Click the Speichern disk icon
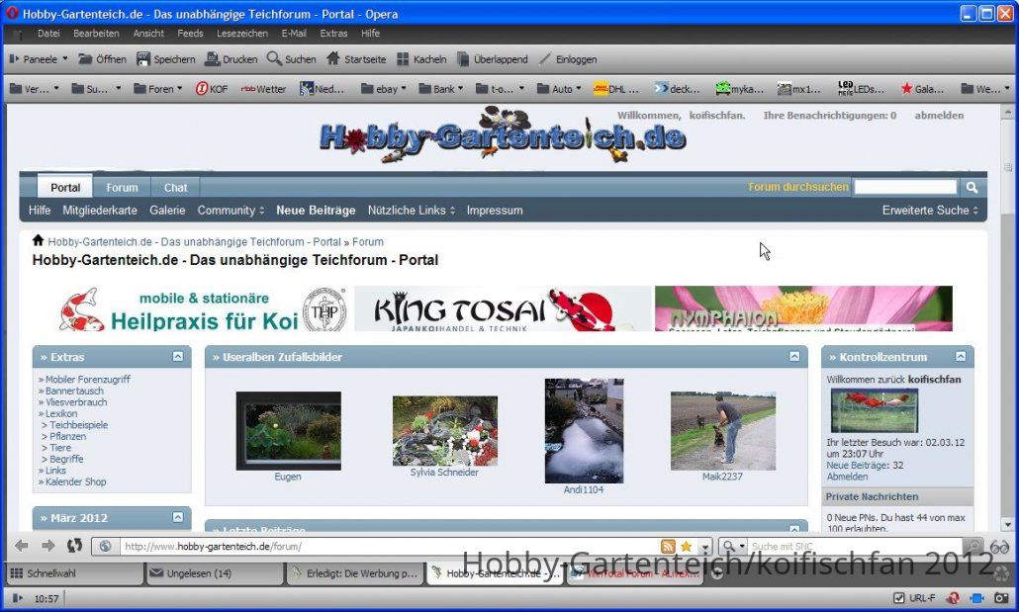Image resolution: width=1019 pixels, height=612 pixels. pos(143,59)
